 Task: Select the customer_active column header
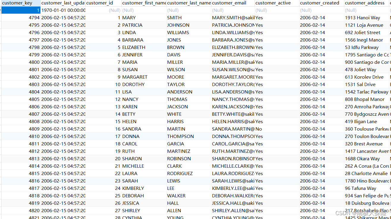click(x=277, y=3)
